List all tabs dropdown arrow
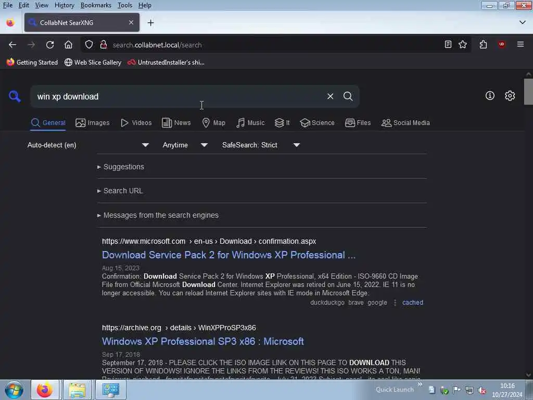Viewport: 533px width, 400px height. 523,22
